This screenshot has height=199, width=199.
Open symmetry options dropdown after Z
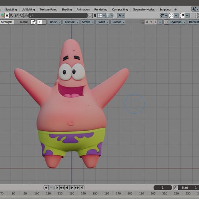[x=160, y=22]
